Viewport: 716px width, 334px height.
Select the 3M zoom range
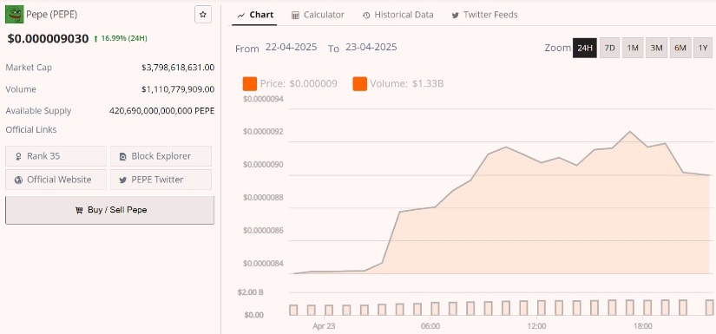pos(656,48)
